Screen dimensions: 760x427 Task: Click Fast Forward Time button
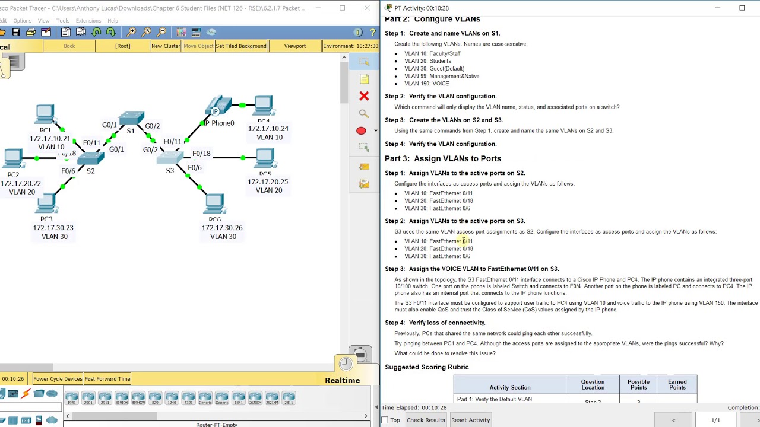pos(107,379)
